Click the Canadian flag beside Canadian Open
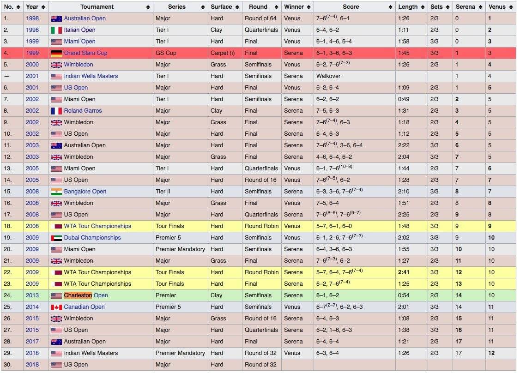The image size is (520, 373). coord(56,307)
